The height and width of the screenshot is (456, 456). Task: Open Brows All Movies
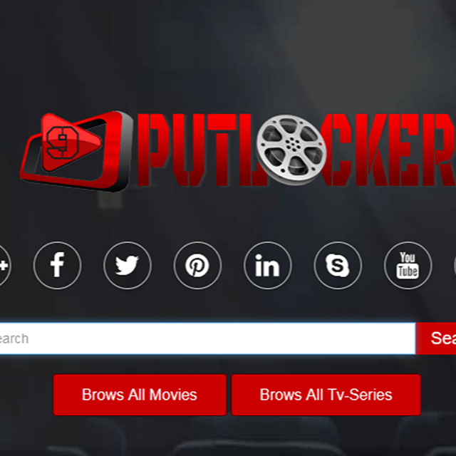click(140, 395)
